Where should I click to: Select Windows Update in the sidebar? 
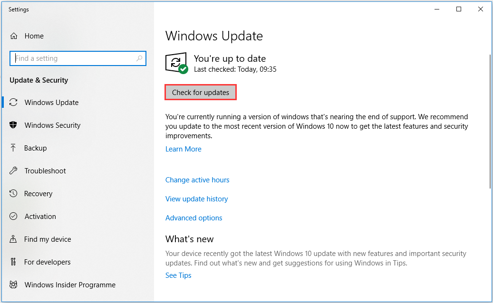pyautogui.click(x=51, y=103)
